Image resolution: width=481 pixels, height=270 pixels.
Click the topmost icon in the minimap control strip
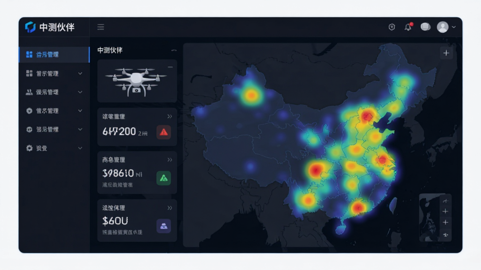tap(445, 201)
